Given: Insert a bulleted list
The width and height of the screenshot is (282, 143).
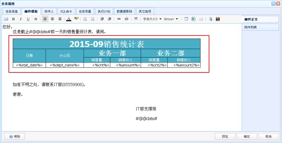Looking at the screenshot, I should tap(85, 19).
